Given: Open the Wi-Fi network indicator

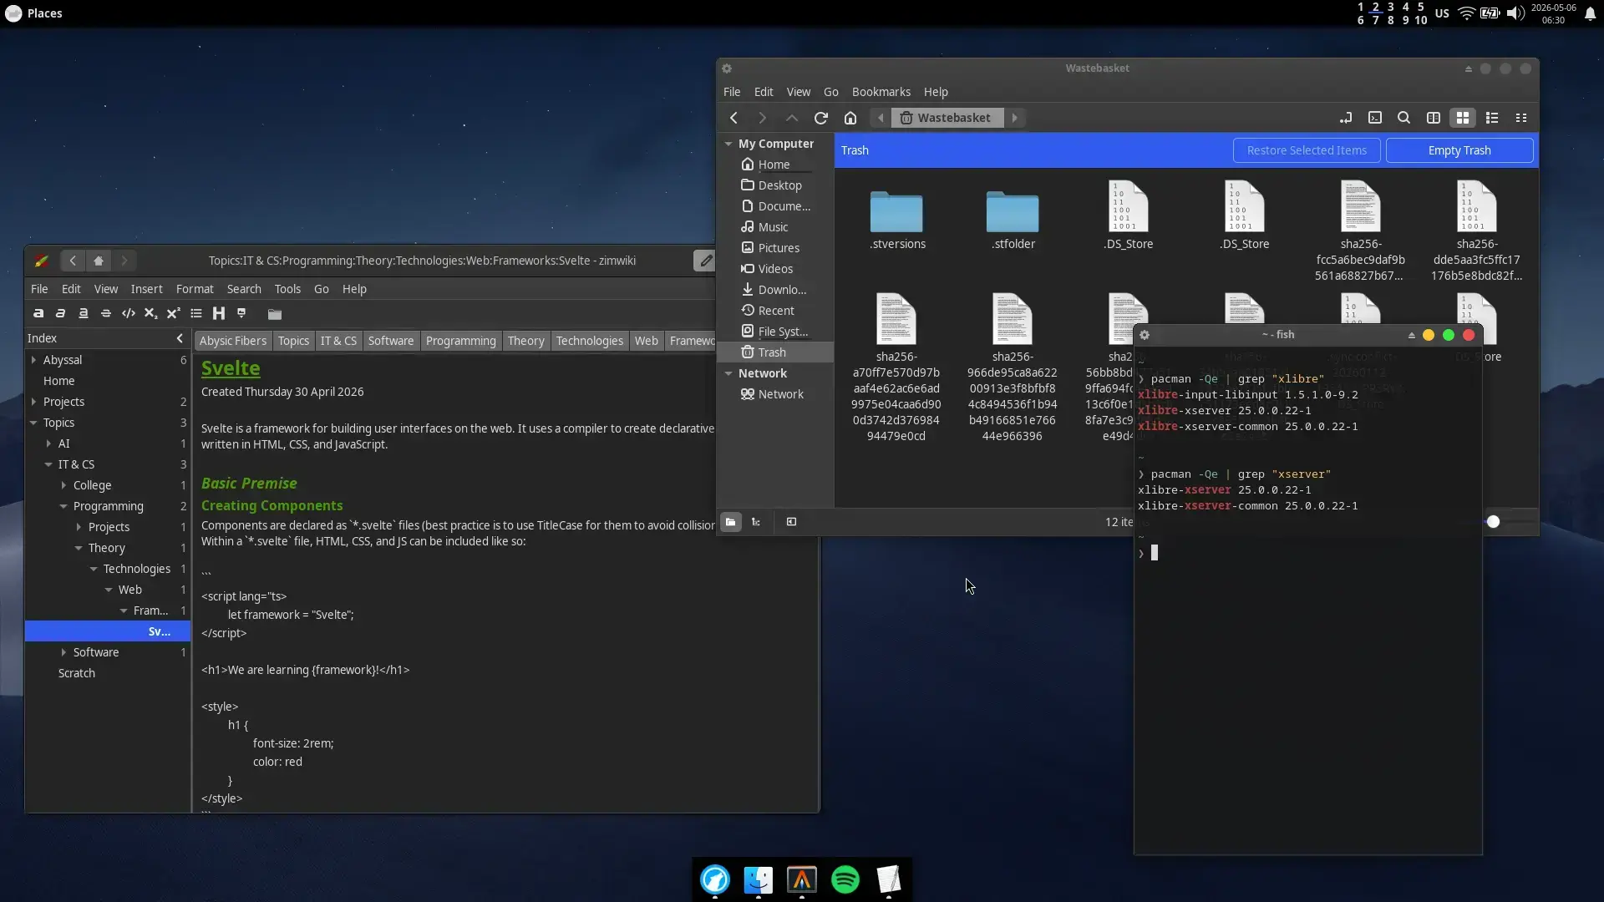Looking at the screenshot, I should [x=1466, y=13].
